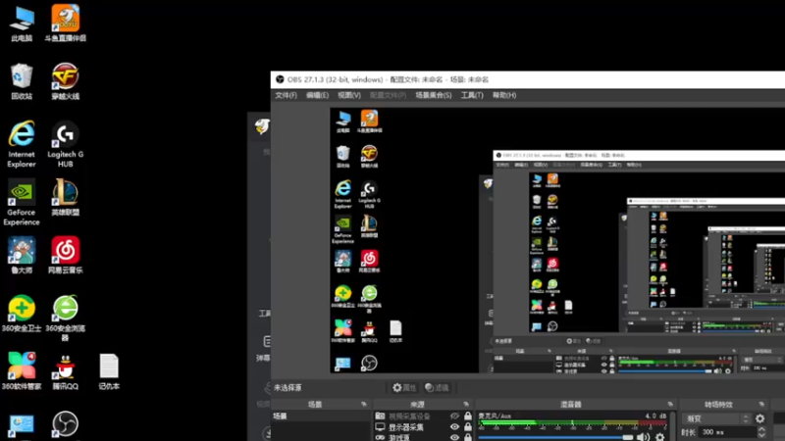Viewport: 785px width, 441px height.
Task: Select the OBS Studio desktop shortcut icon
Action: [x=65, y=424]
